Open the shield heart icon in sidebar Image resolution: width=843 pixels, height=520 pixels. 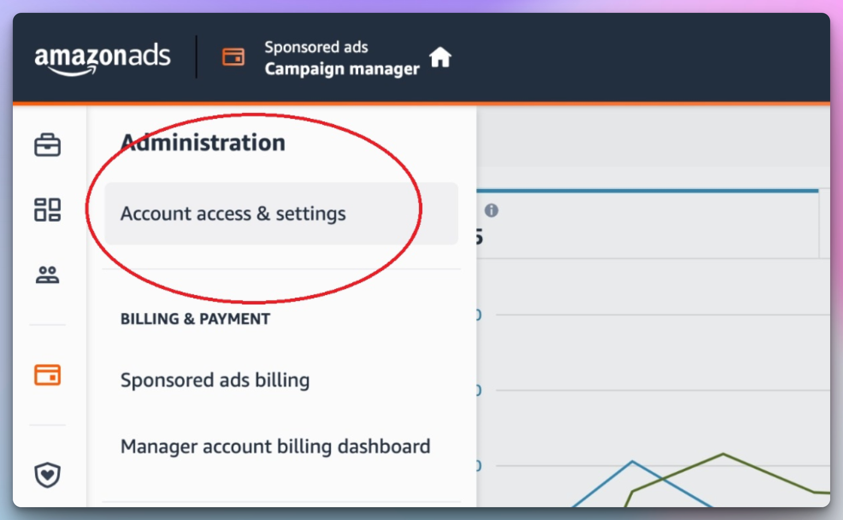click(x=47, y=475)
